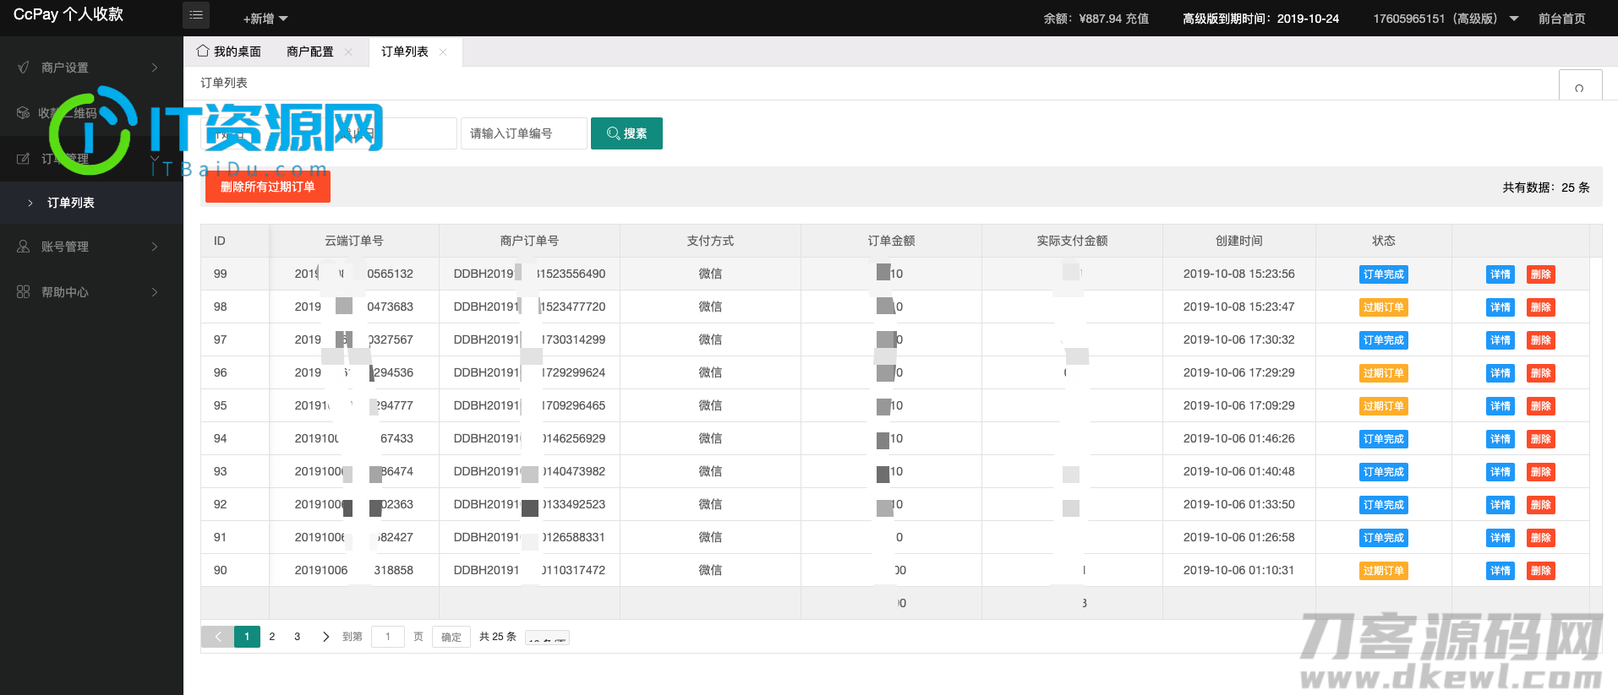The height and width of the screenshot is (695, 1618).
Task: Delete order ID 90
Action: tap(1541, 571)
